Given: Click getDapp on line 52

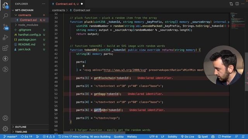Looking at the screenshot, I should click(x=100, y=94).
